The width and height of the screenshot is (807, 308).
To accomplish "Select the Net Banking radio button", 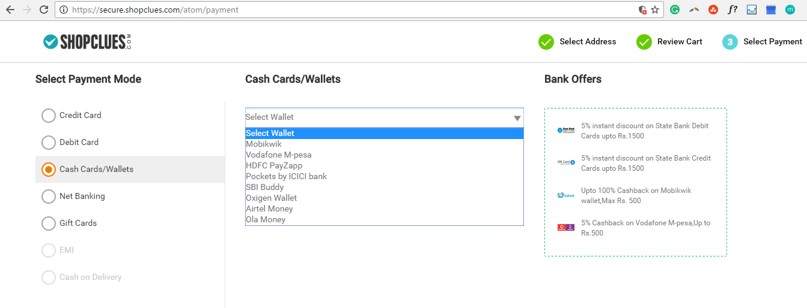I will [x=49, y=196].
